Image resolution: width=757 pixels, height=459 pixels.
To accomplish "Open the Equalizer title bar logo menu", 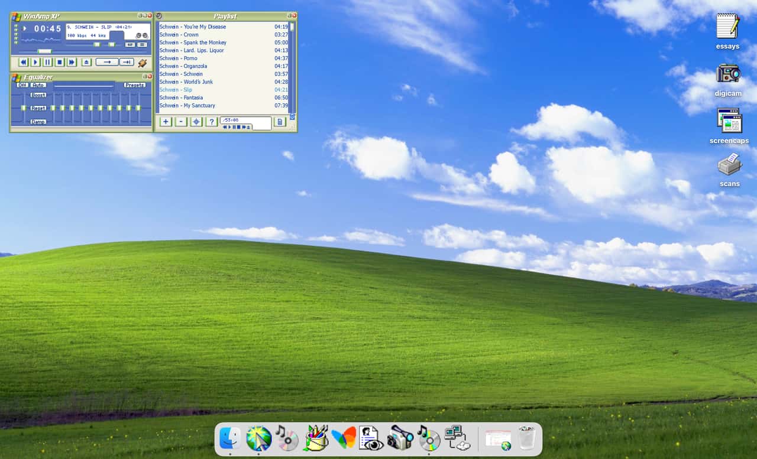I will click(17, 77).
